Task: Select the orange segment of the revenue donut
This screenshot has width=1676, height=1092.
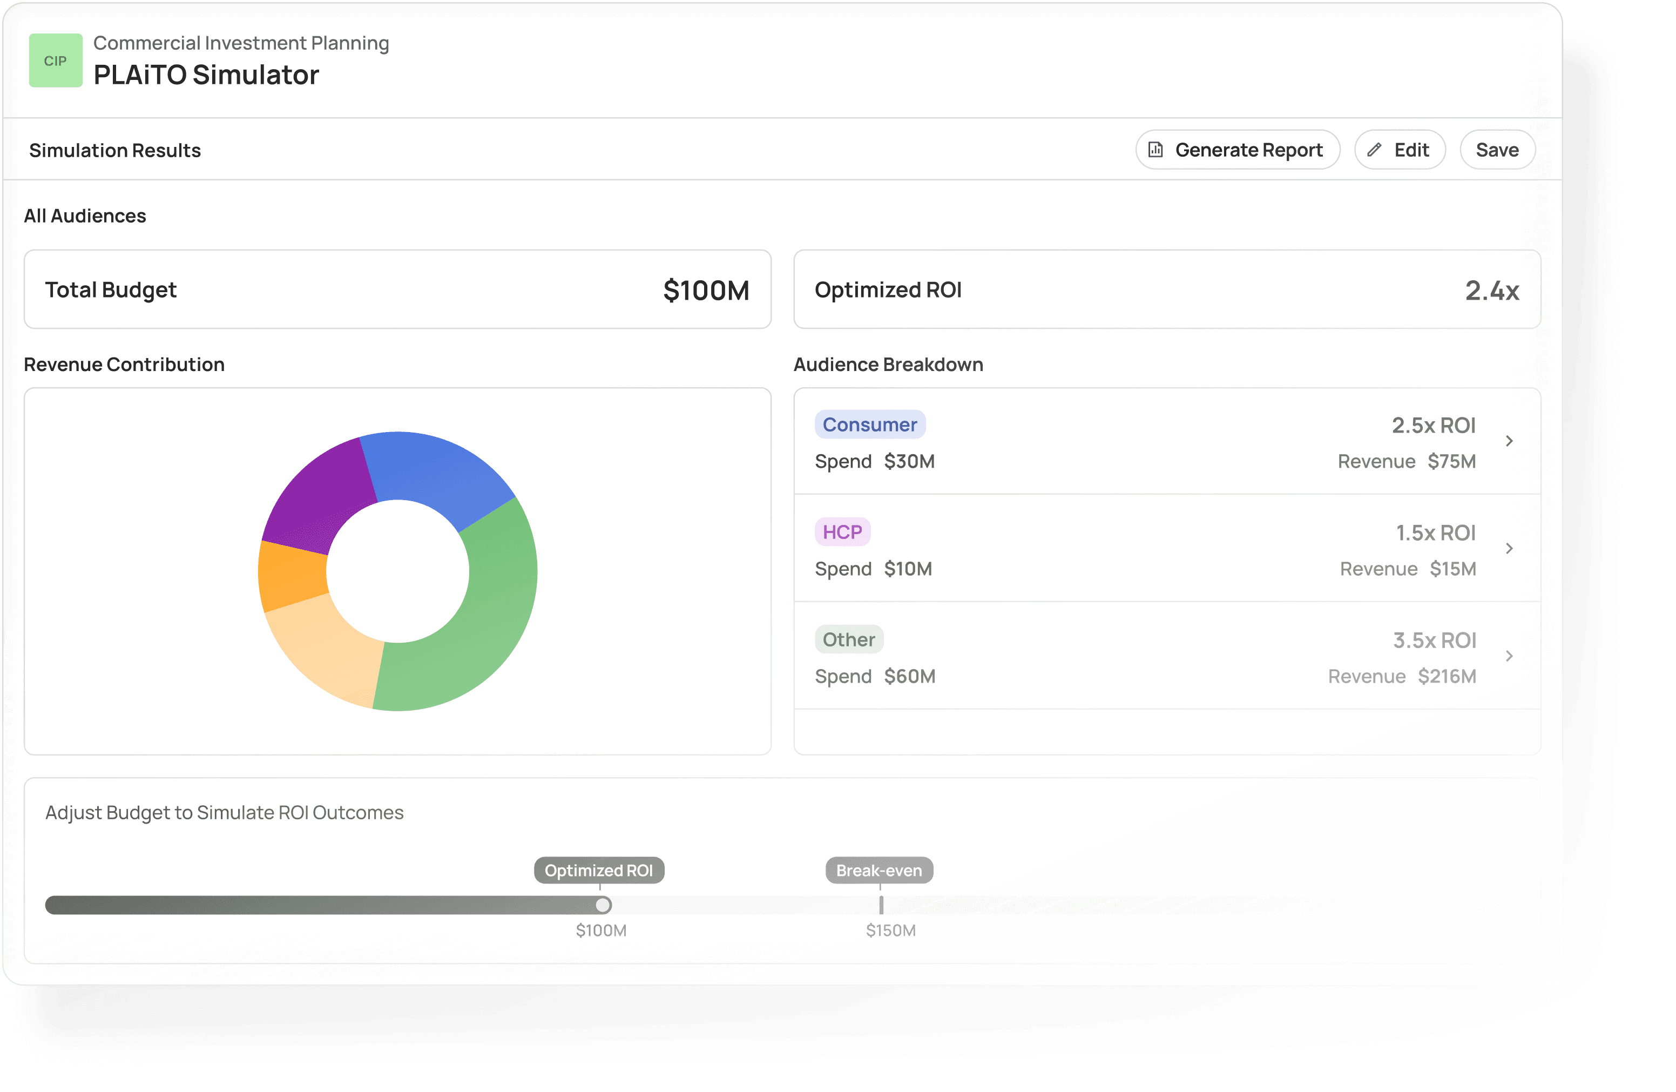Action: [x=289, y=574]
